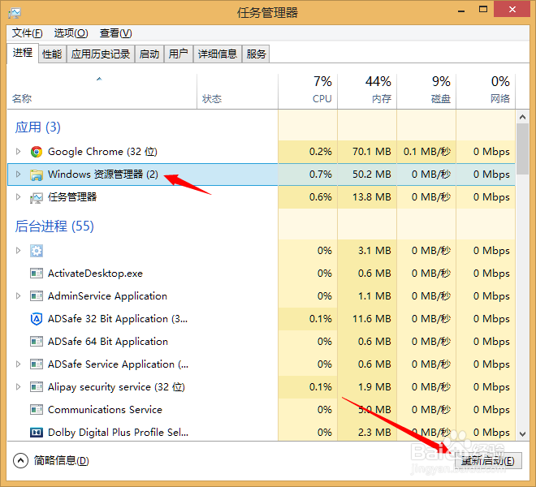
Task: Click the 后台进程 (55) group heading
Action: 54,226
